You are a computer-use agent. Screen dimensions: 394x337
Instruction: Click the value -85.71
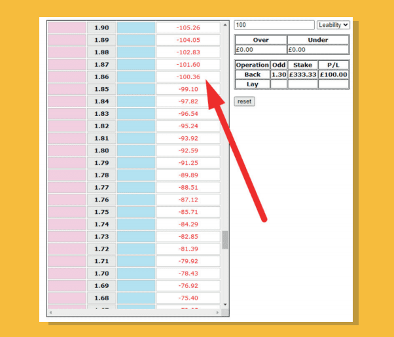pos(188,212)
